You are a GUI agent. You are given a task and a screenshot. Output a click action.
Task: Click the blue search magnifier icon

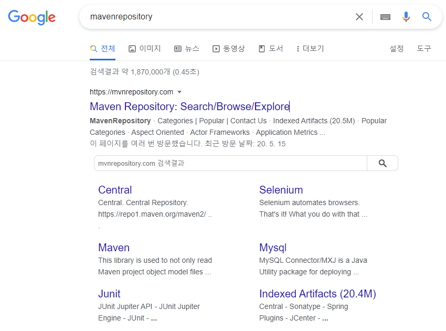427,17
